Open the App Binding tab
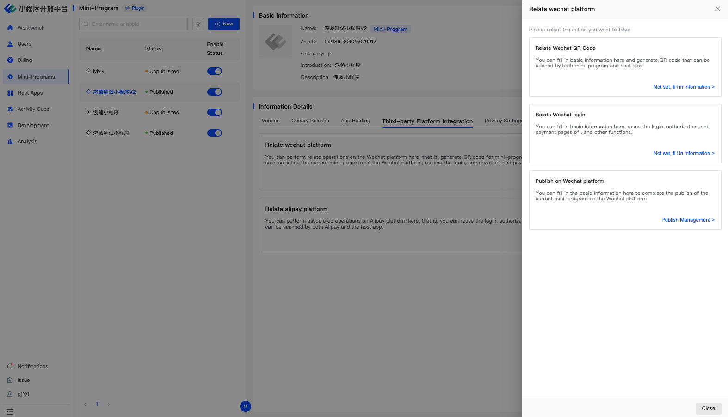This screenshot has width=728, height=417. (x=356, y=121)
